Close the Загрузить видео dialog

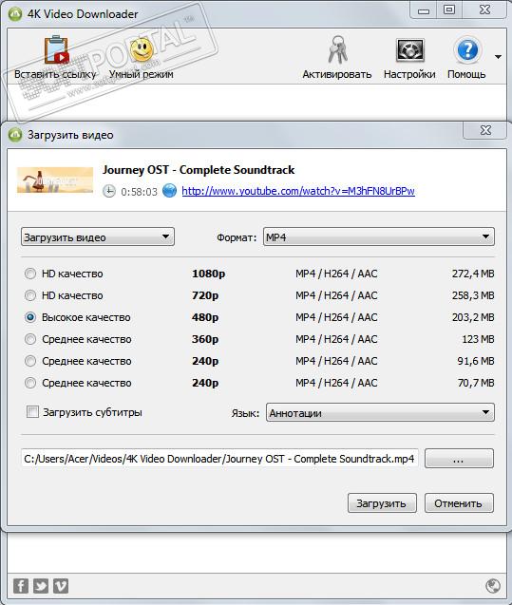tap(485, 130)
